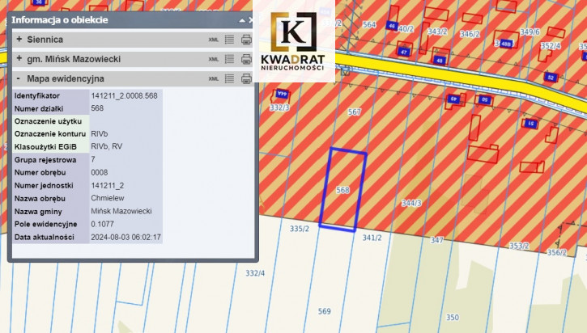Viewport: 587px width, 333px height.
Task: Open list view for Siennica row
Action: tap(229, 40)
